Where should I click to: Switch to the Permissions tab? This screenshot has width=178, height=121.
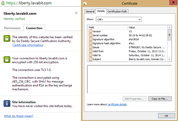point(12,28)
